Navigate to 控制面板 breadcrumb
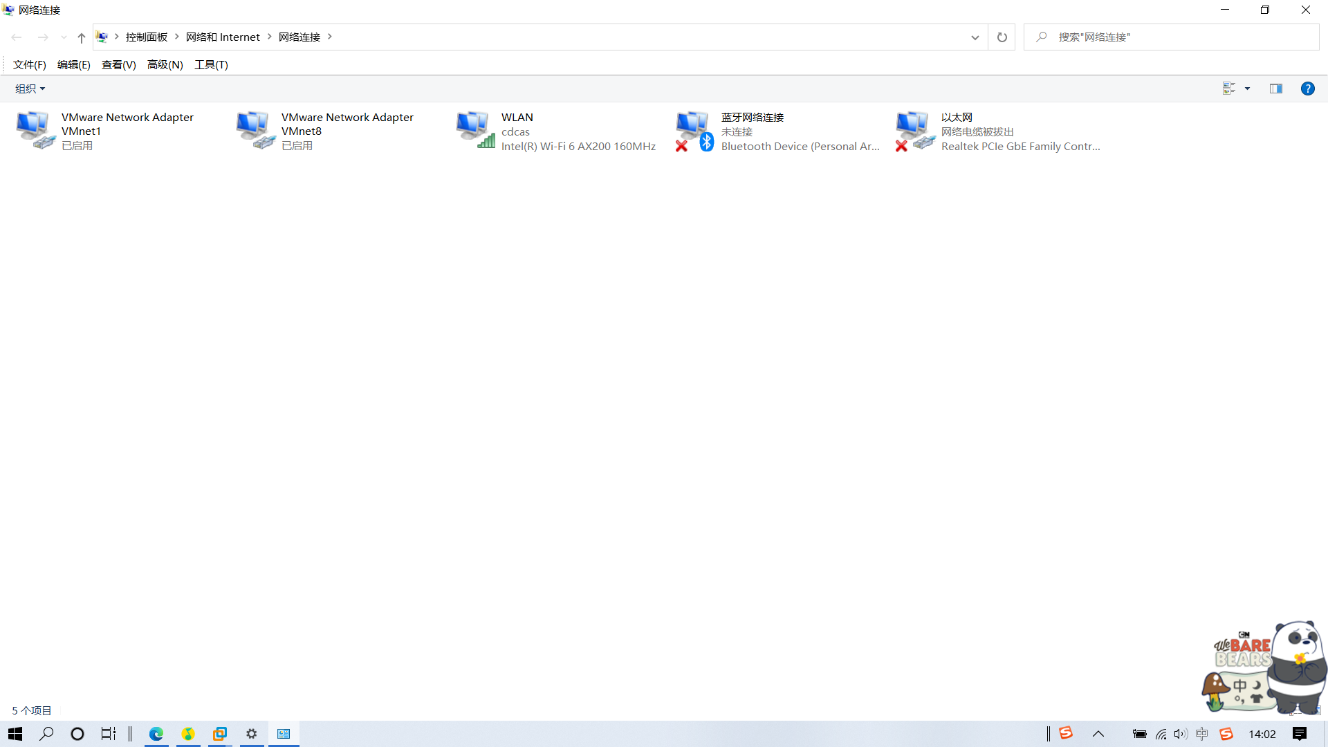 pyautogui.click(x=147, y=37)
